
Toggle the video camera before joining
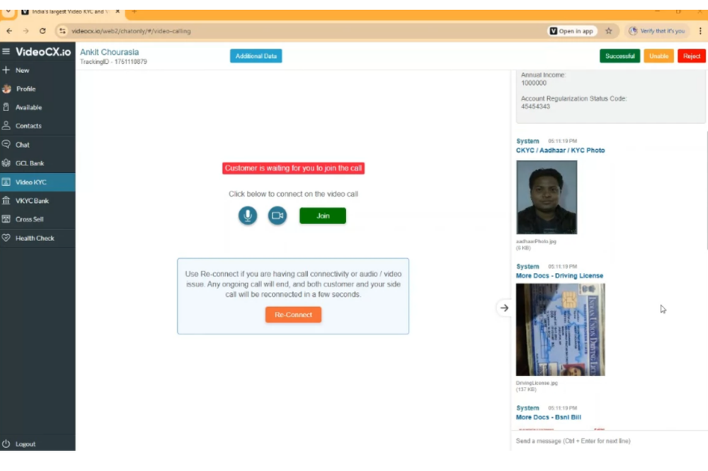click(x=277, y=216)
